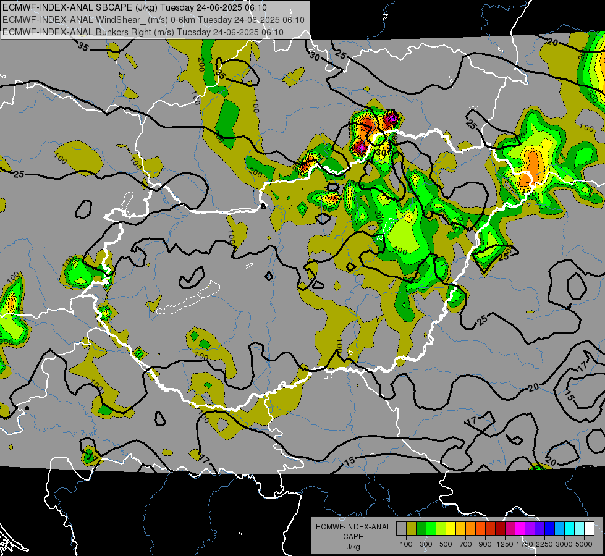The image size is (605, 556).
Task: Click the 5000 tick label in legend
Action: (584, 544)
